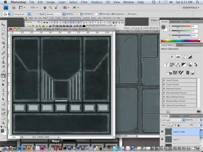Select the Zoom tool in the toolbox
The height and width of the screenshot is (152, 203).
(3, 123)
